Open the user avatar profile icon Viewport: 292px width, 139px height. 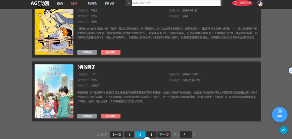tap(260, 3)
